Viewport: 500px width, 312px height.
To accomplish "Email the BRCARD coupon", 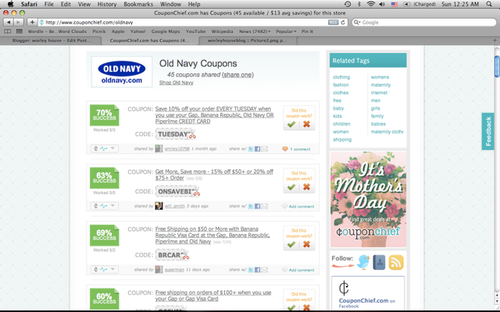I will [x=264, y=270].
